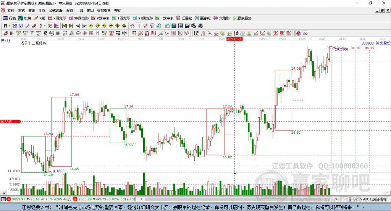This screenshot has width=391, height=211.
Task: Open the 9P四方形 tool
Action: 79,18
